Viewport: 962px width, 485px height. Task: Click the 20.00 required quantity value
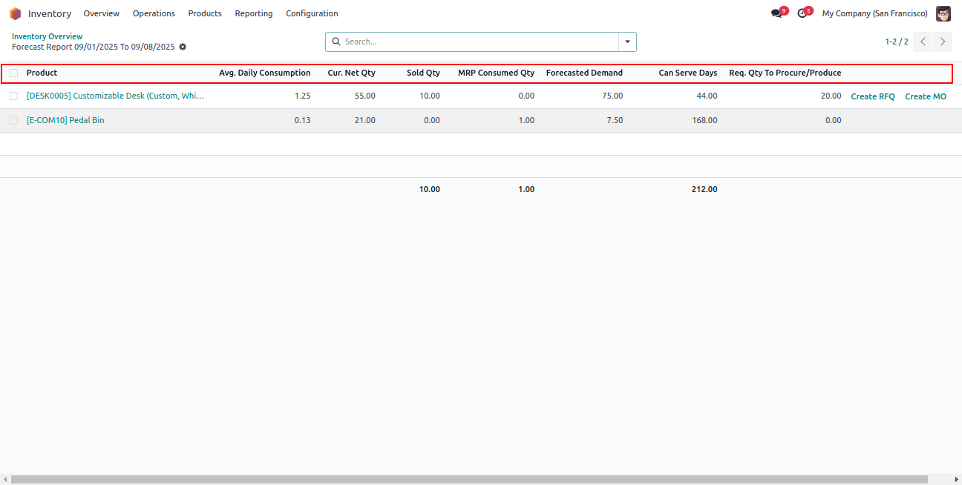click(x=831, y=96)
